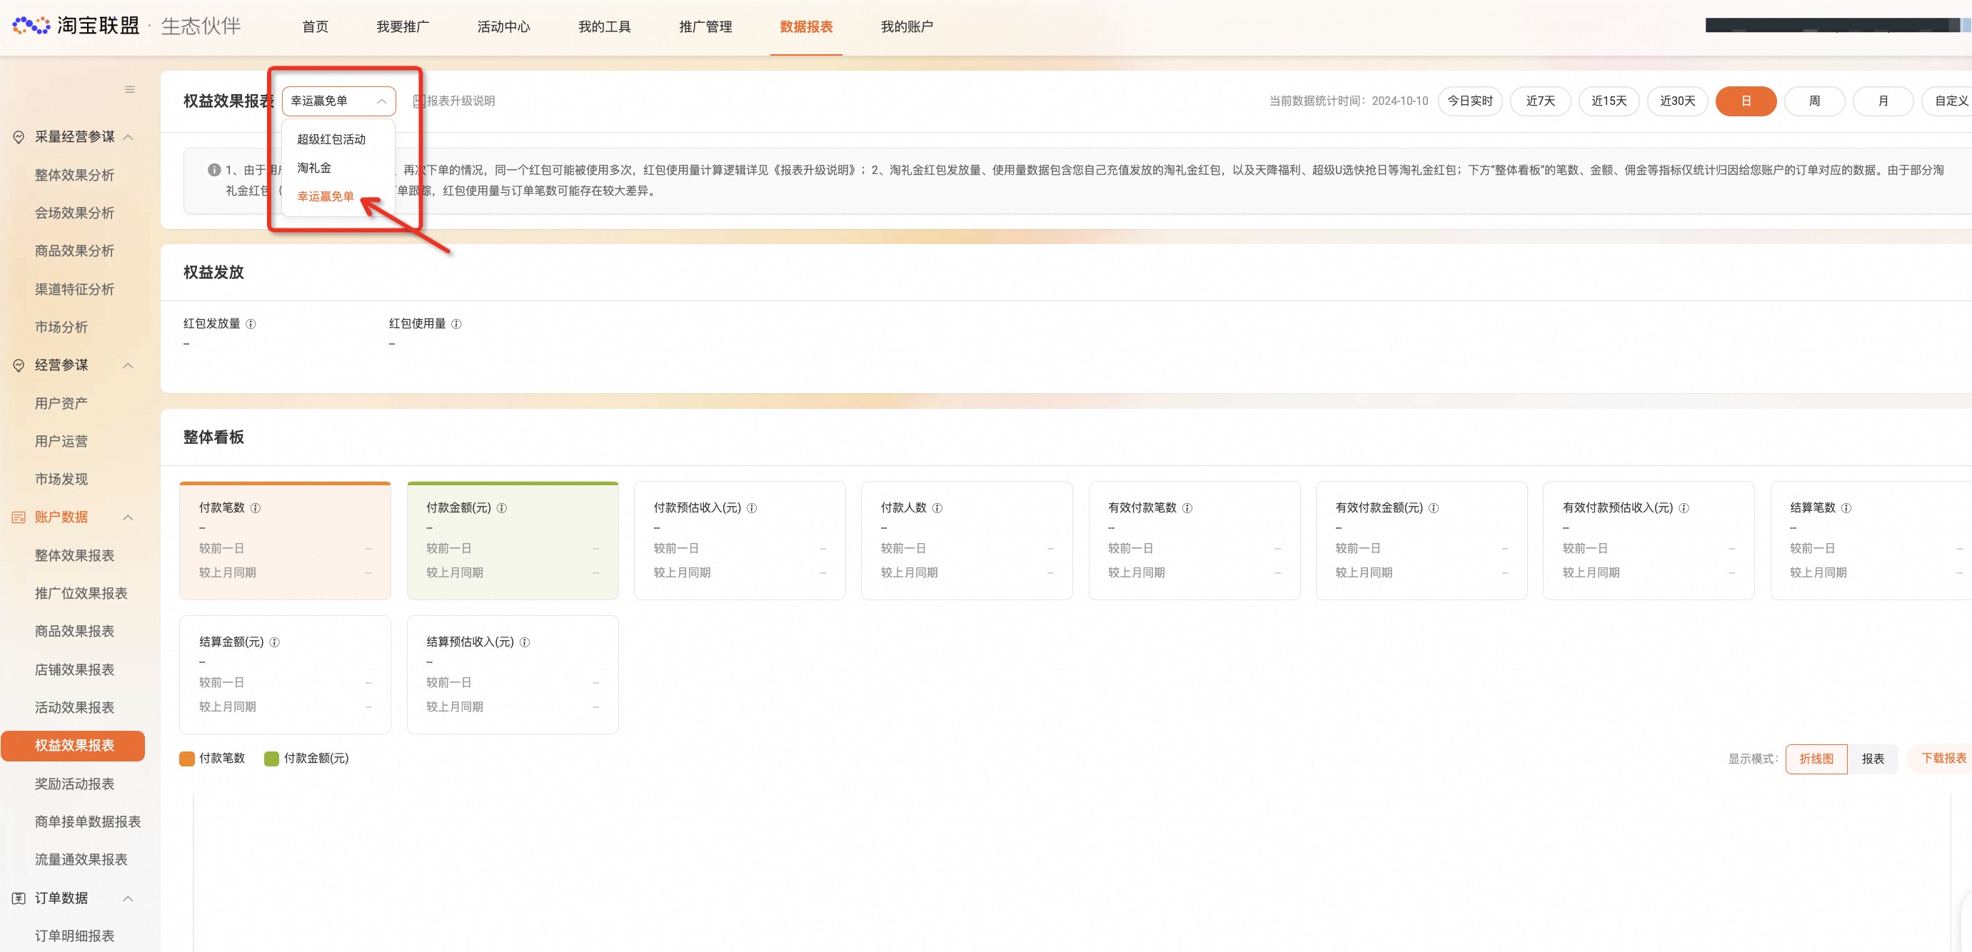1972x952 pixels.
Task: Toggle the 付款金额(元) metric card
Action: [512, 540]
